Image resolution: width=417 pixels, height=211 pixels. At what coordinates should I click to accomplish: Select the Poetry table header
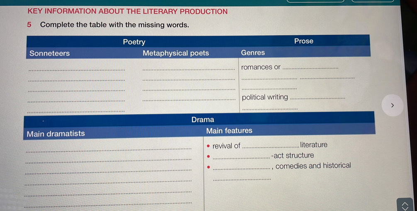click(x=134, y=42)
